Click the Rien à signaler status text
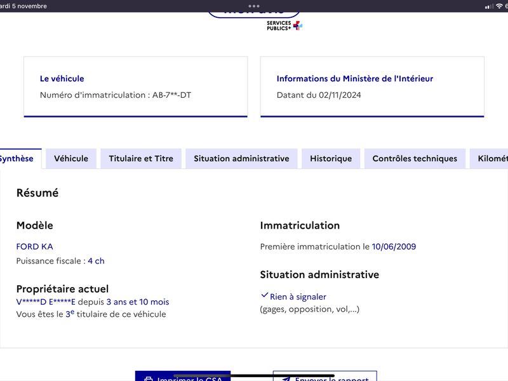 [x=298, y=297]
